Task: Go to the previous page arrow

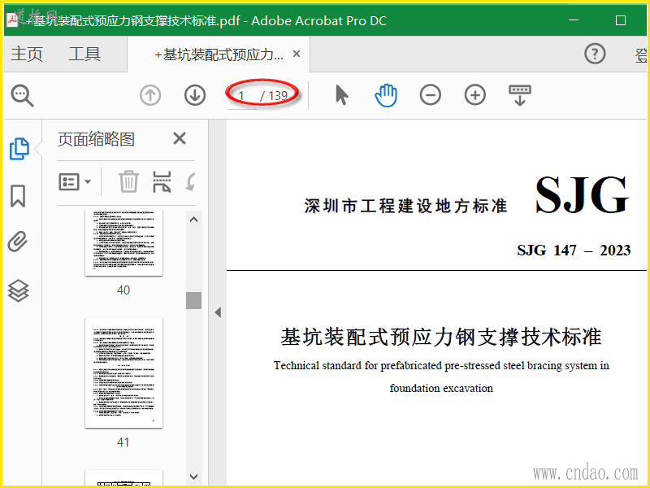Action: [150, 95]
